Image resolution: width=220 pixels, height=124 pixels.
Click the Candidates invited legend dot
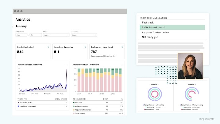pos(18,103)
